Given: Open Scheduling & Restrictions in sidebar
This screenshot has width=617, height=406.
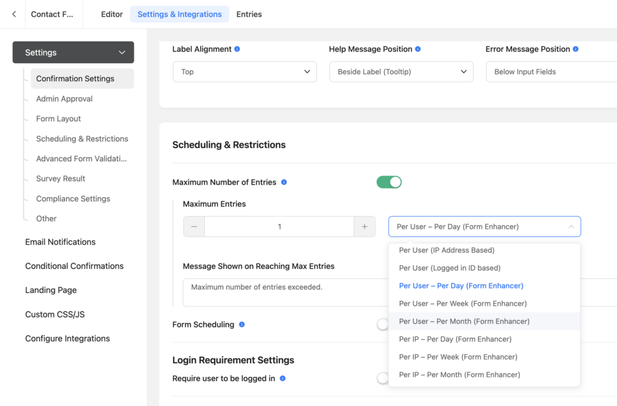Looking at the screenshot, I should point(82,138).
